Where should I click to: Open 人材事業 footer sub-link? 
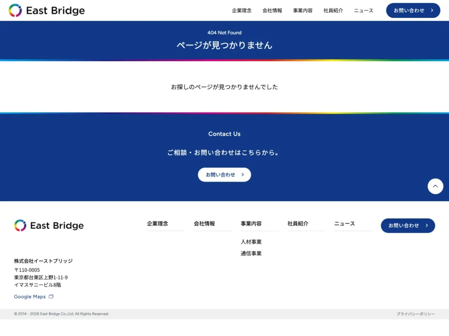[251, 242]
